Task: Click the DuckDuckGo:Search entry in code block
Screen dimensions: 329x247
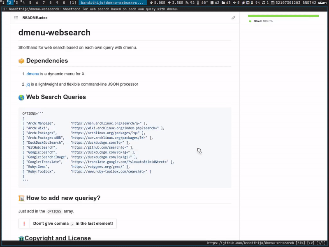Action: [45, 142]
